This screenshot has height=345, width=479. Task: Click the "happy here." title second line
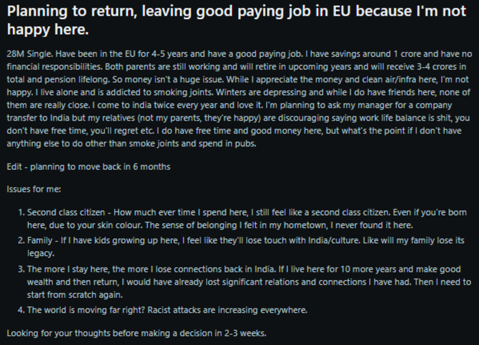pyautogui.click(x=48, y=29)
